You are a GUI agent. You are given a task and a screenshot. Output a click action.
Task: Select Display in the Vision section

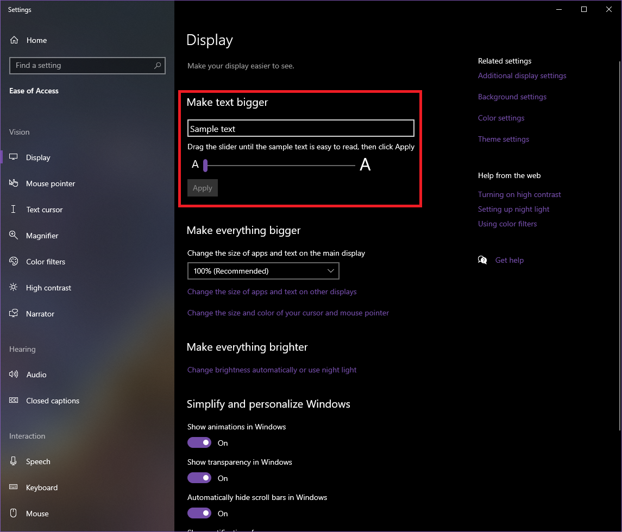(38, 157)
